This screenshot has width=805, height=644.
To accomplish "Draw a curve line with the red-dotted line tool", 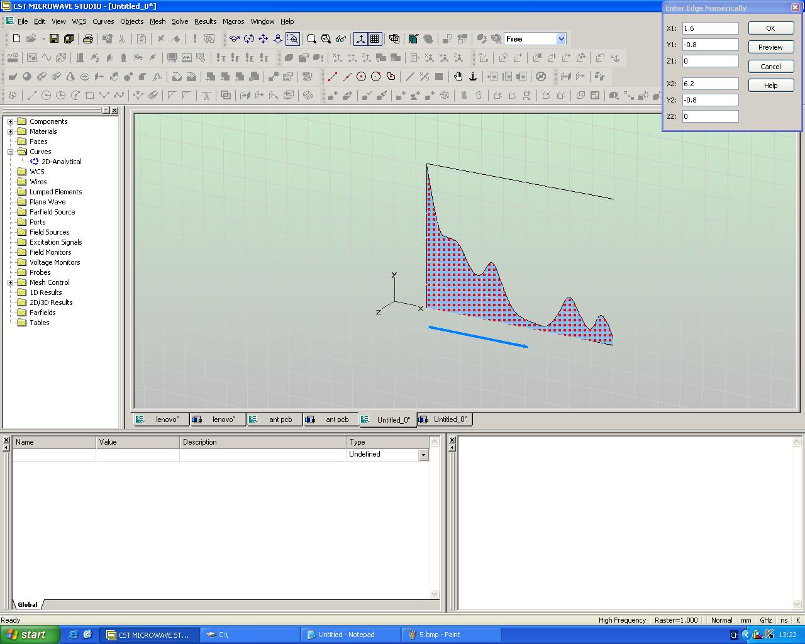I will (x=333, y=77).
